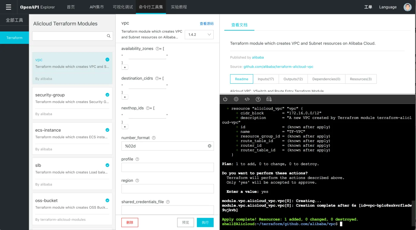Image resolution: width=416 pixels, height=230 pixels.
Task: Show help for profile parameter
Action: [x=137, y=159]
